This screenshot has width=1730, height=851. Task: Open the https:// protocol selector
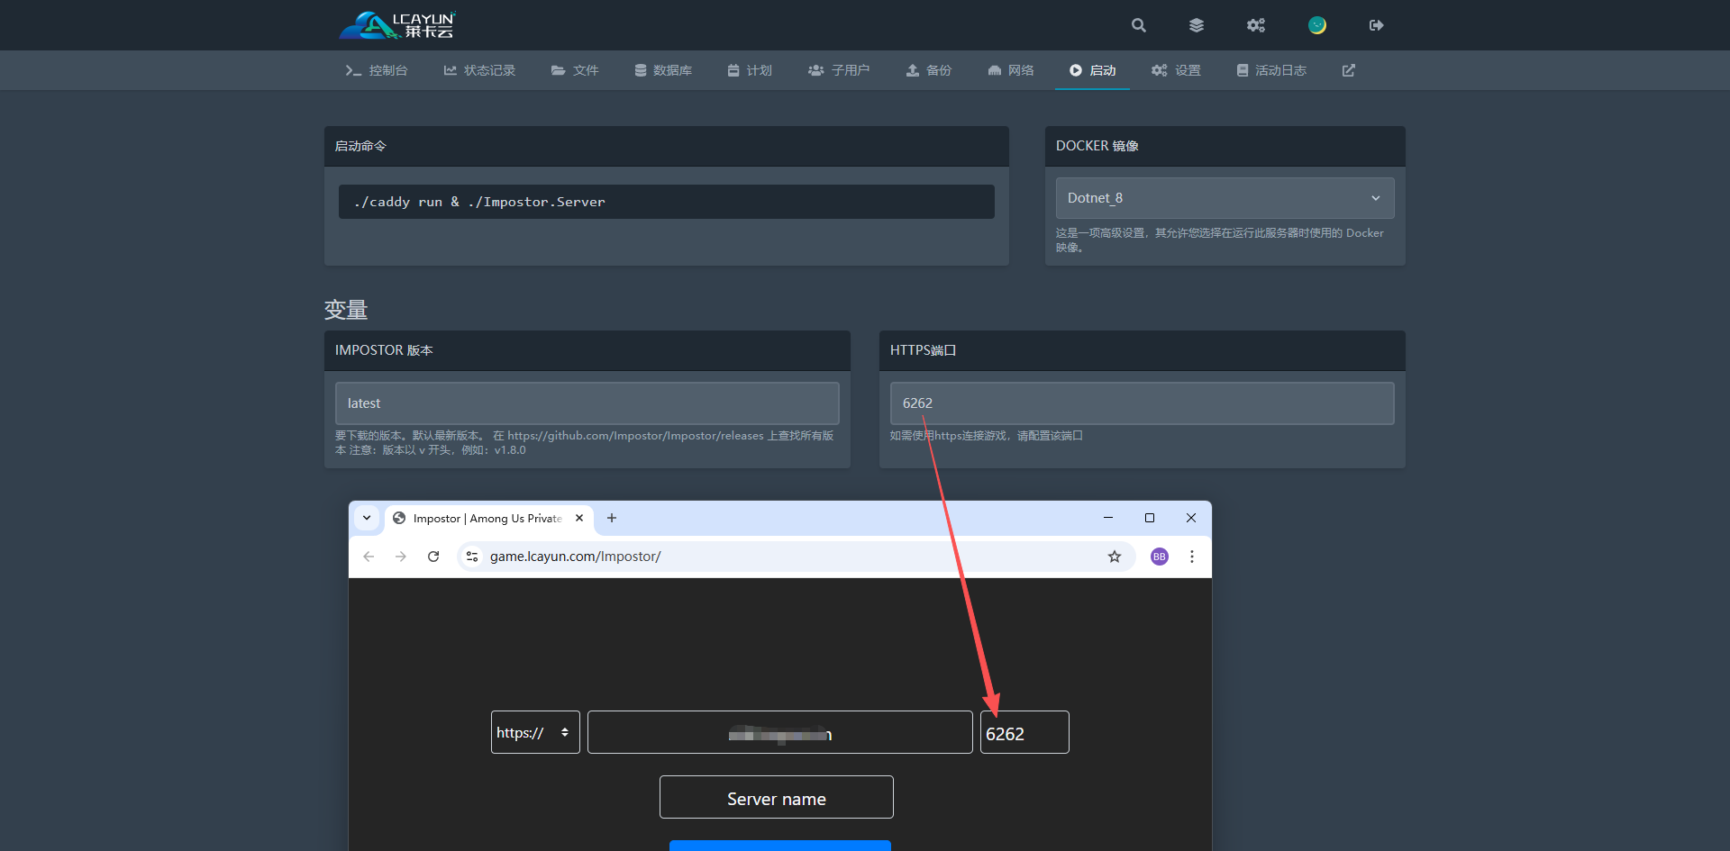click(534, 732)
